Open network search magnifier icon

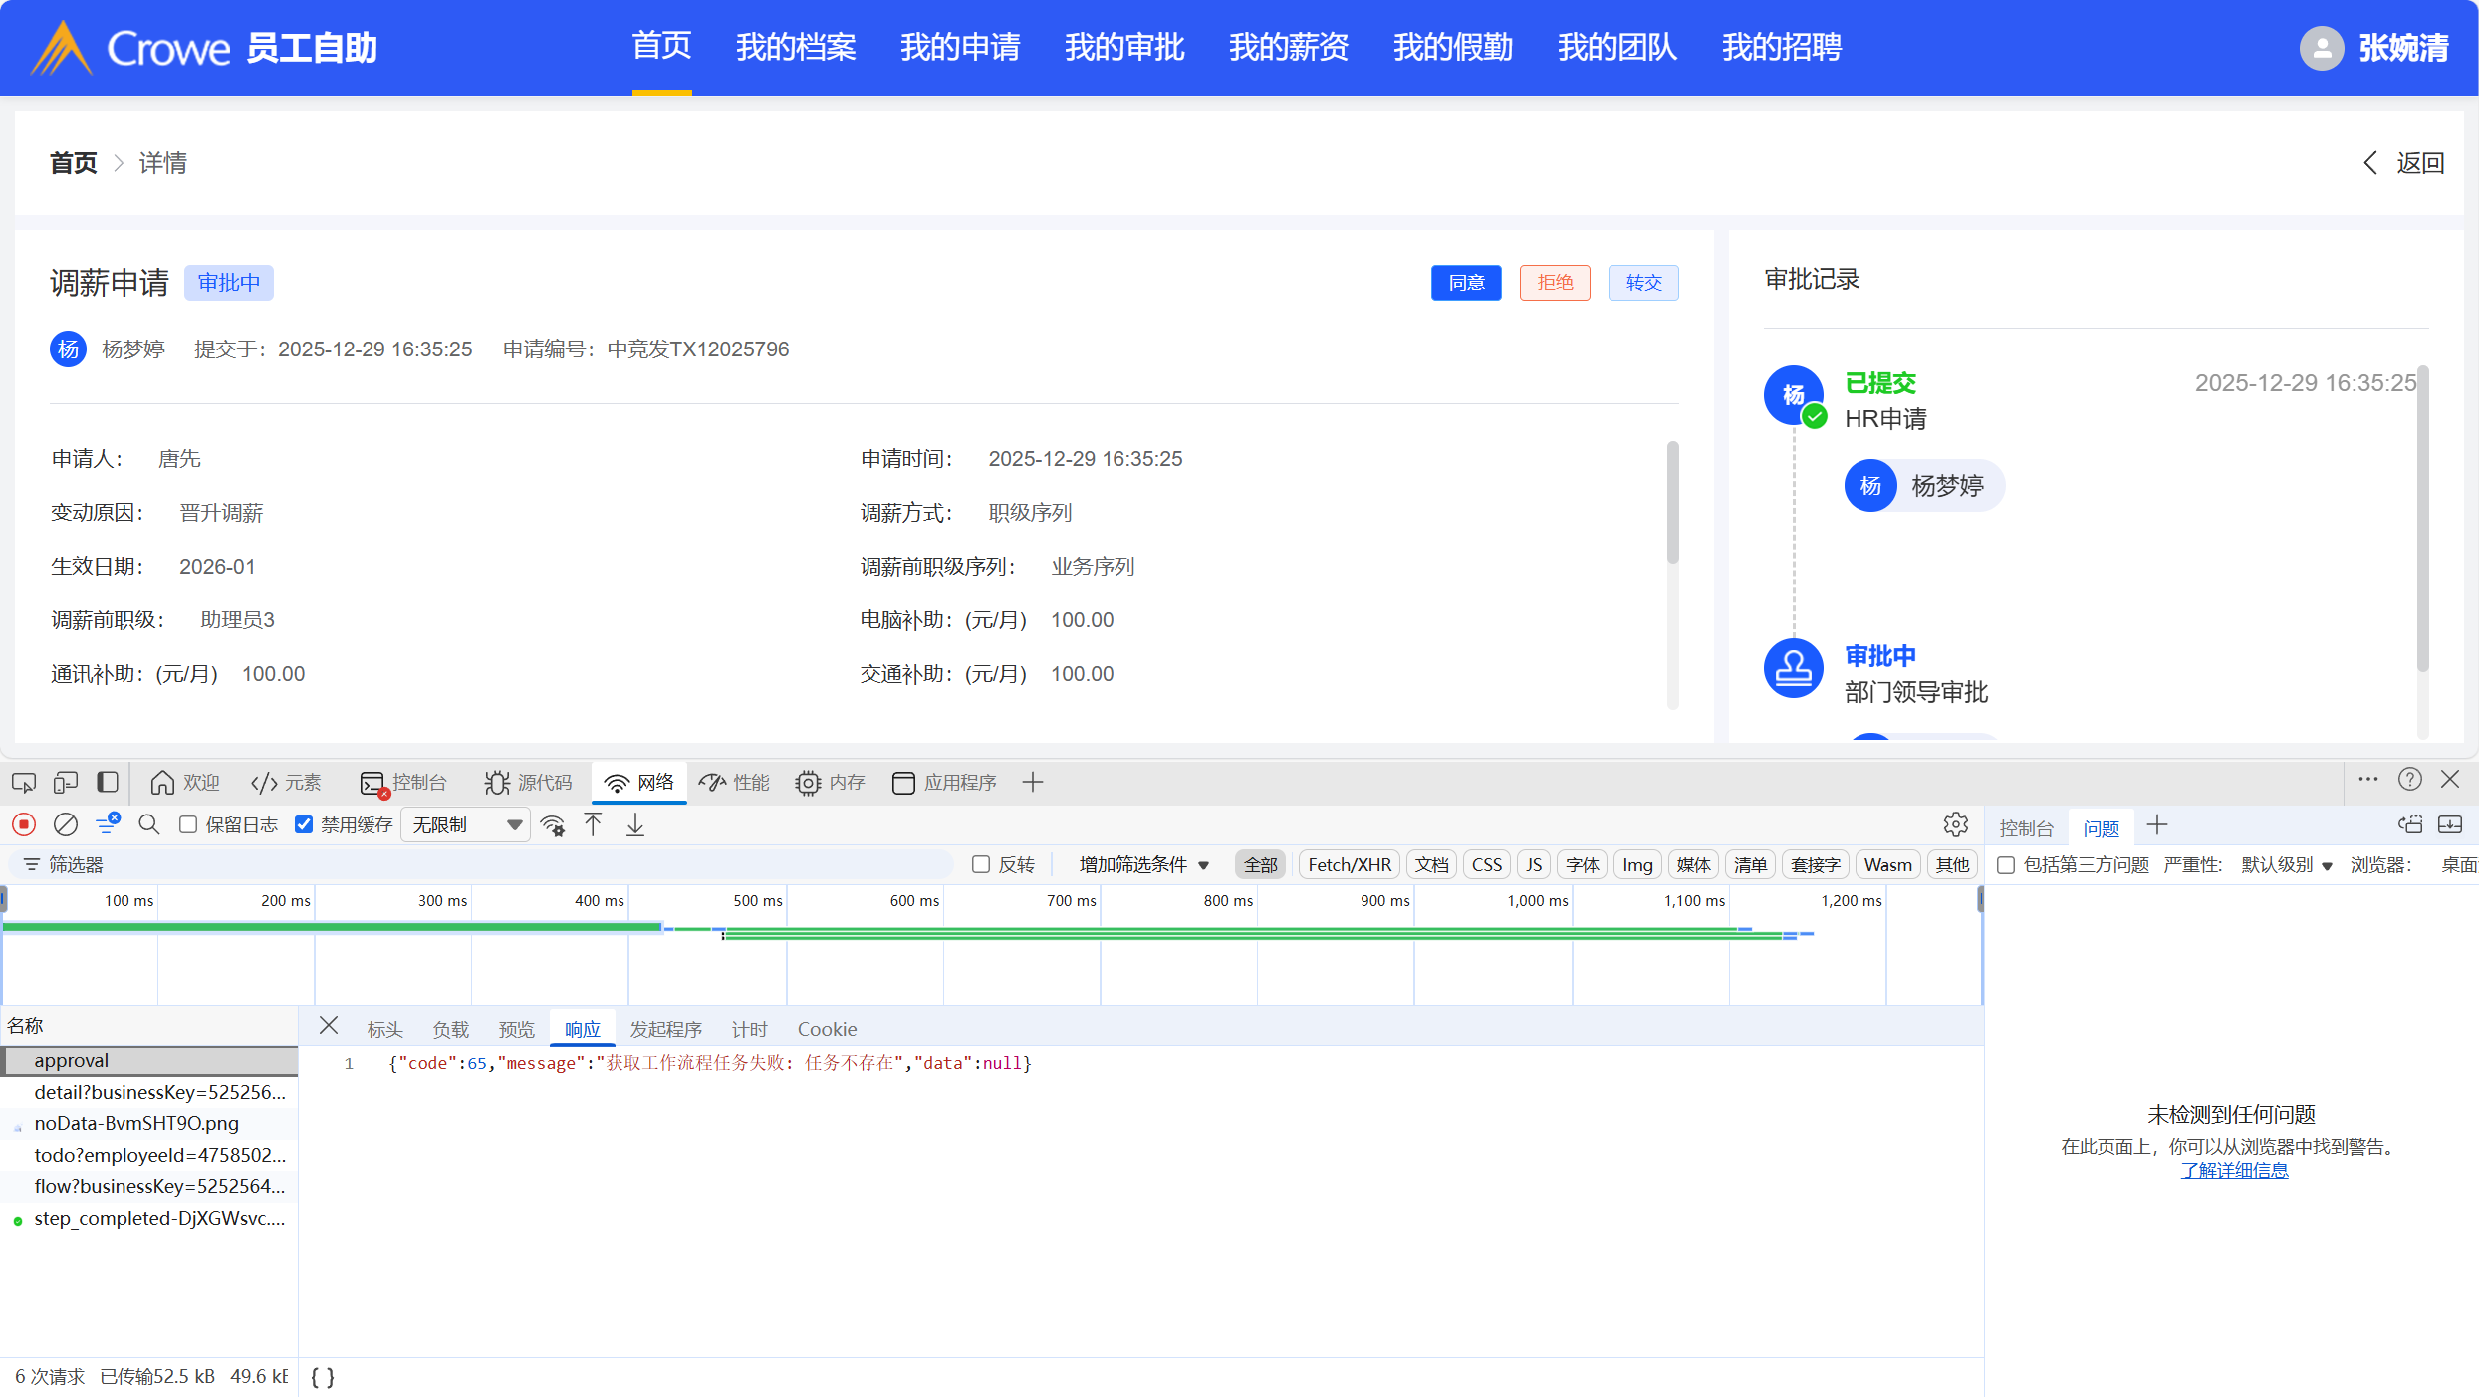point(149,824)
